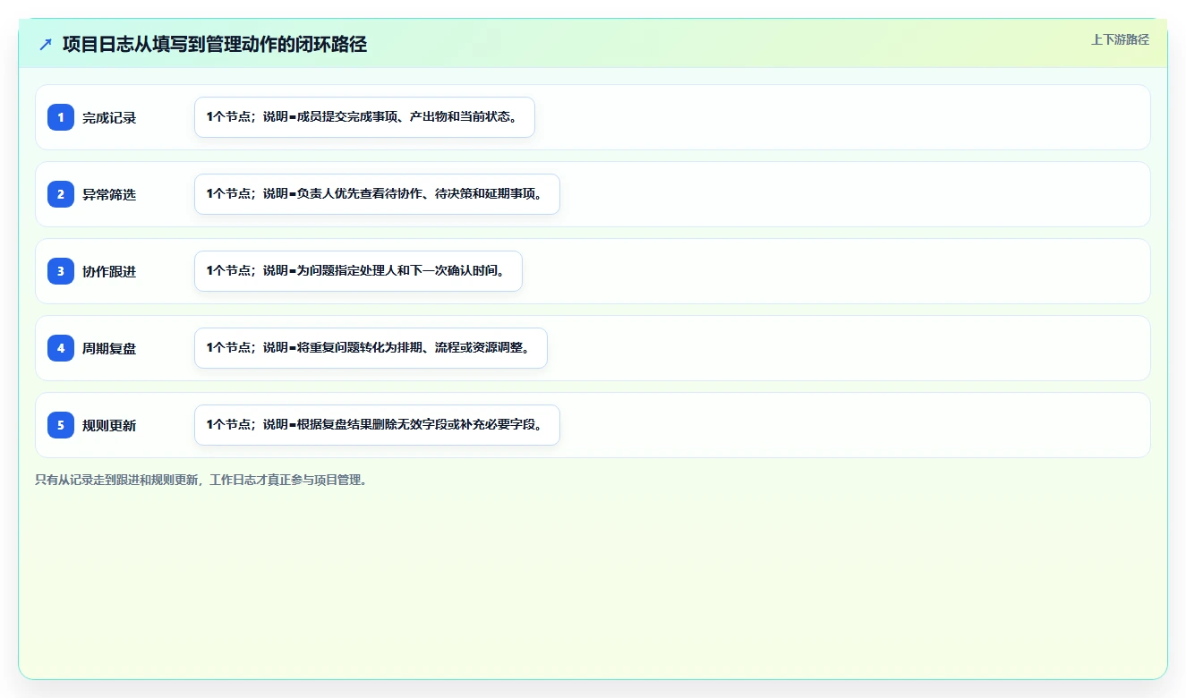Open the node card about 根据复盘结果删除无效字段
The width and height of the screenshot is (1186, 698).
coord(377,425)
